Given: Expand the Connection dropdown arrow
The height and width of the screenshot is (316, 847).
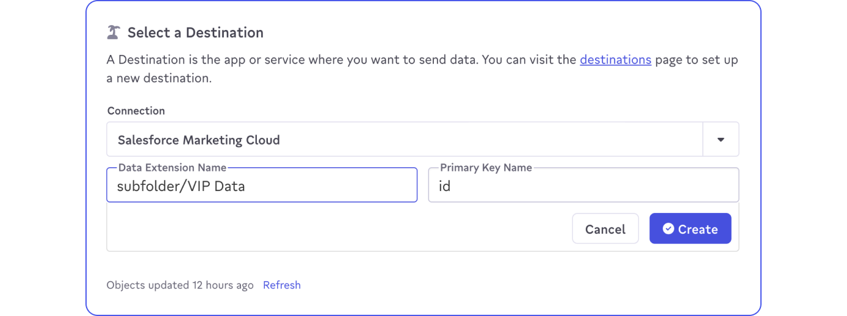Looking at the screenshot, I should click(x=721, y=140).
